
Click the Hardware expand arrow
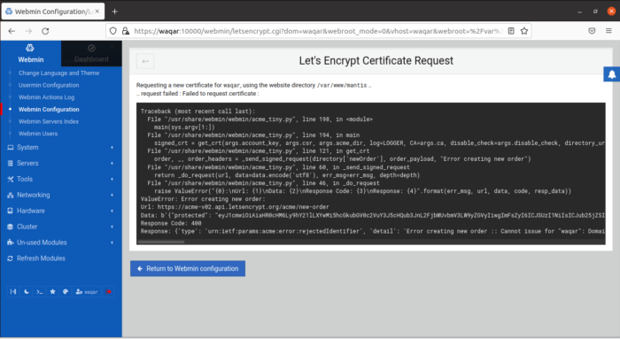point(112,211)
